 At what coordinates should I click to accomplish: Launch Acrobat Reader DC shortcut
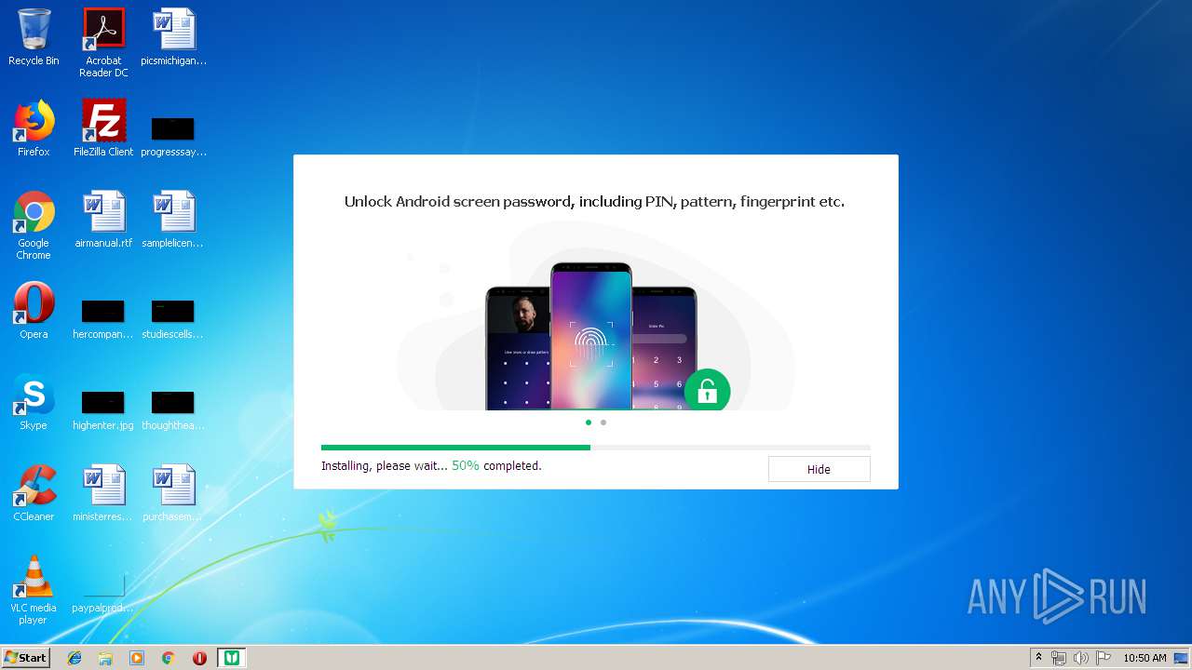tap(103, 43)
